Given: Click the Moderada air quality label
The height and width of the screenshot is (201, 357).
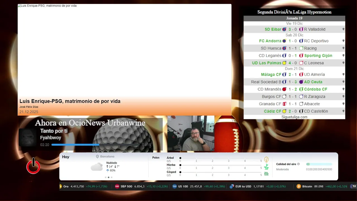Looking at the screenshot, I should point(283,169).
